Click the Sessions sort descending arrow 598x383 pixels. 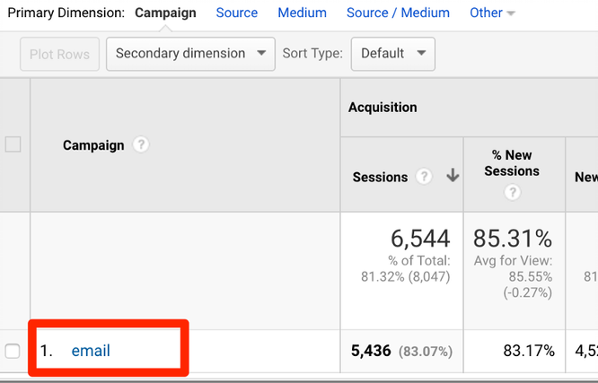click(x=452, y=177)
